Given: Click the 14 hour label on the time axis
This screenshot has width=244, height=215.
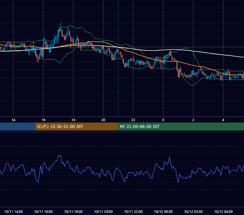Looking at the screenshot, I should tap(13, 120).
